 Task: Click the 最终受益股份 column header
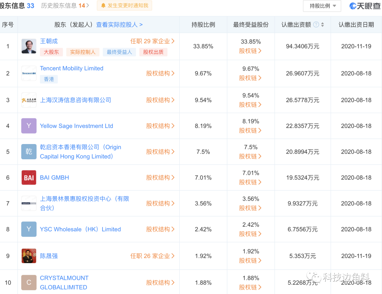[x=251, y=25]
